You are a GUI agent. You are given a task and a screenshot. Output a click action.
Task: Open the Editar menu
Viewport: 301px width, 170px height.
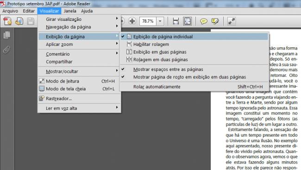click(x=29, y=11)
